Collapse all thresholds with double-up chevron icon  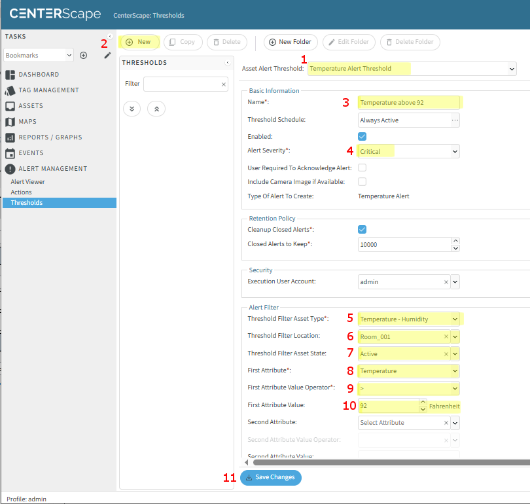click(x=156, y=109)
